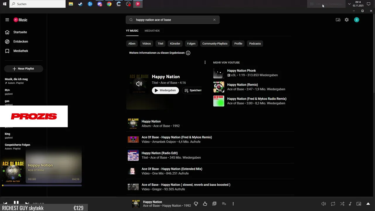Filter results by Alben
Screen dimensions: 375x211
pyautogui.click(x=132, y=44)
